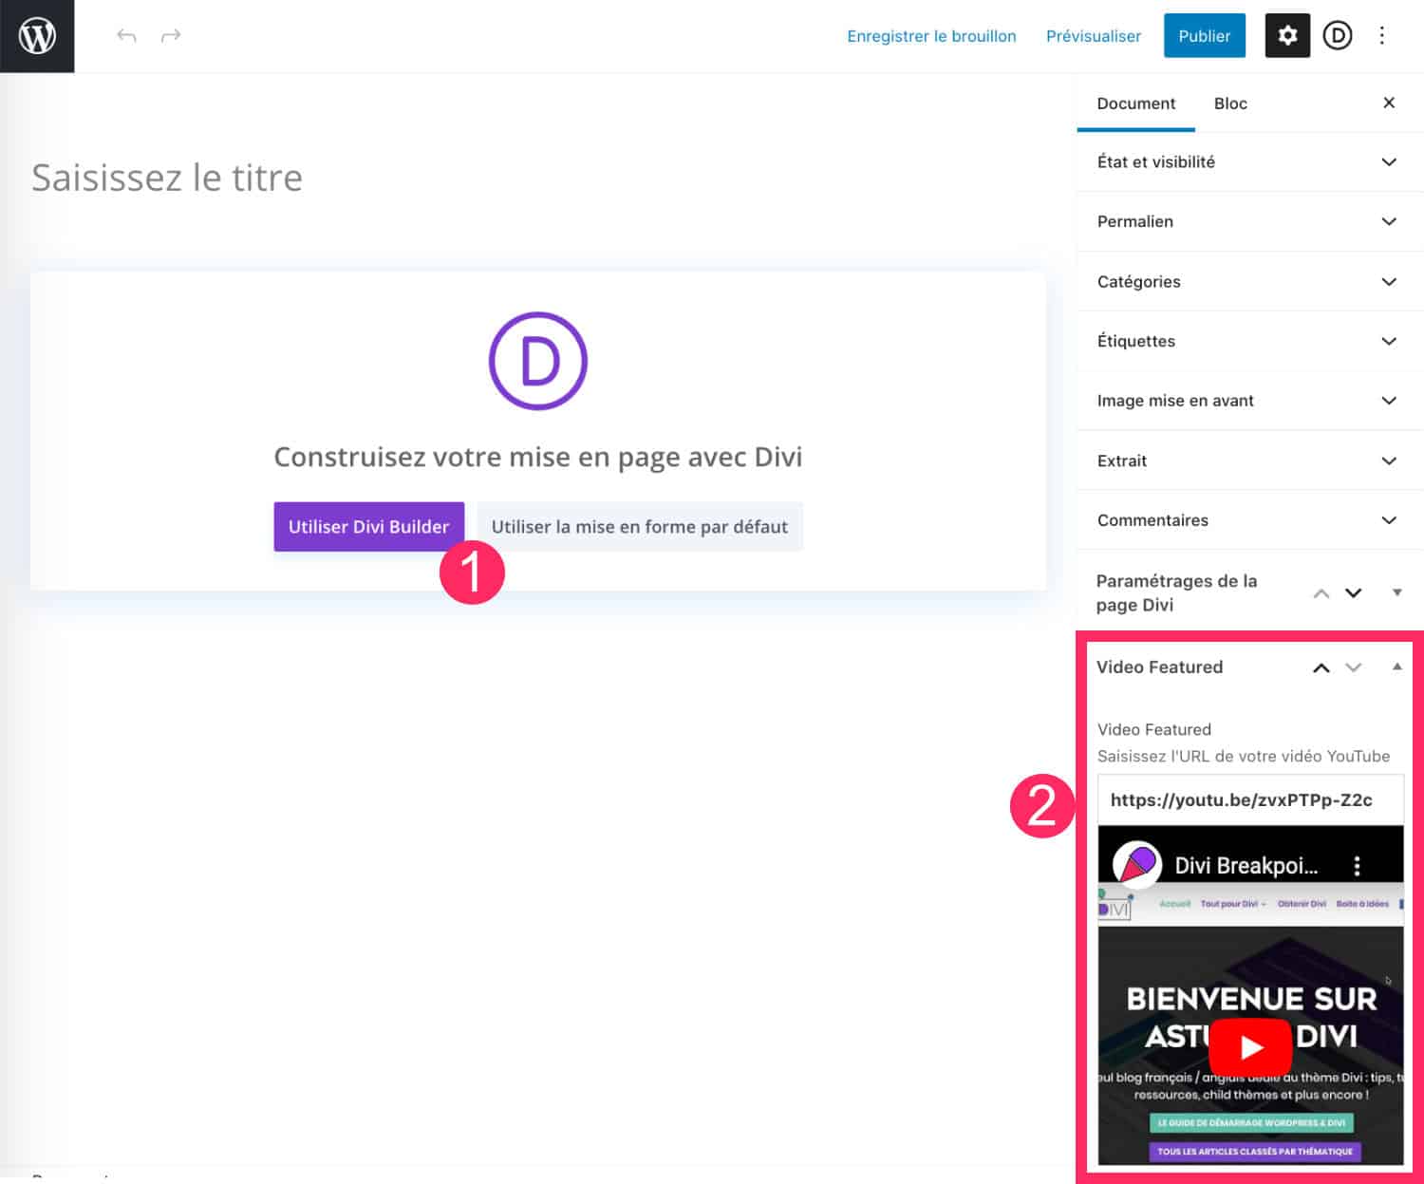The width and height of the screenshot is (1424, 1184).
Task: Open YouTube video three-dot options
Action: click(x=1358, y=866)
